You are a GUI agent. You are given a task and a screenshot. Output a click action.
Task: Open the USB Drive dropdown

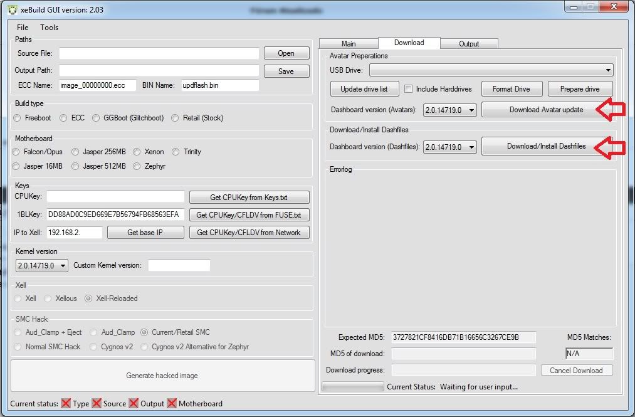point(491,70)
